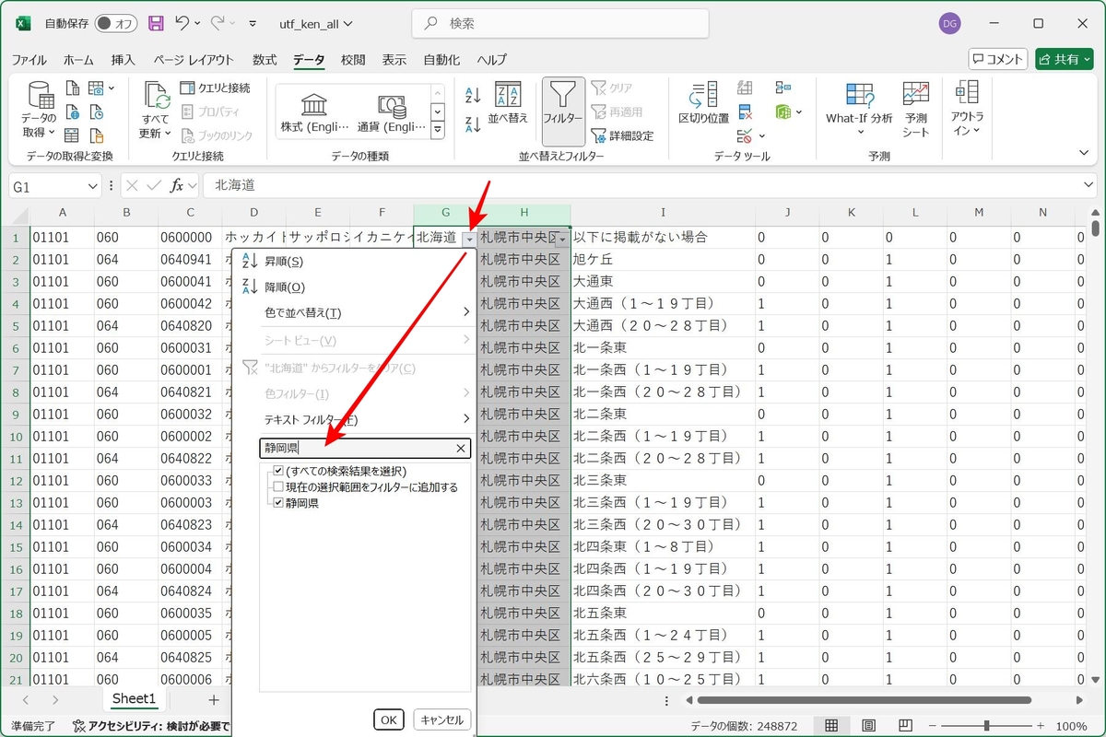Open the filter dropdown on cell G1
1106x737 pixels.
(469, 239)
